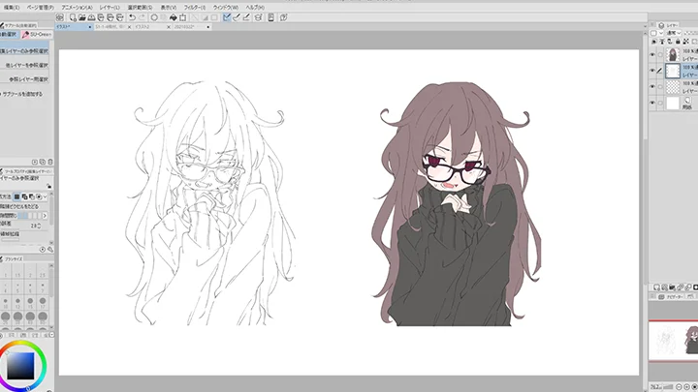This screenshot has width=698, height=392.
Task: Toggle Snap to special ruler in command bar
Action: pyautogui.click(x=237, y=17)
